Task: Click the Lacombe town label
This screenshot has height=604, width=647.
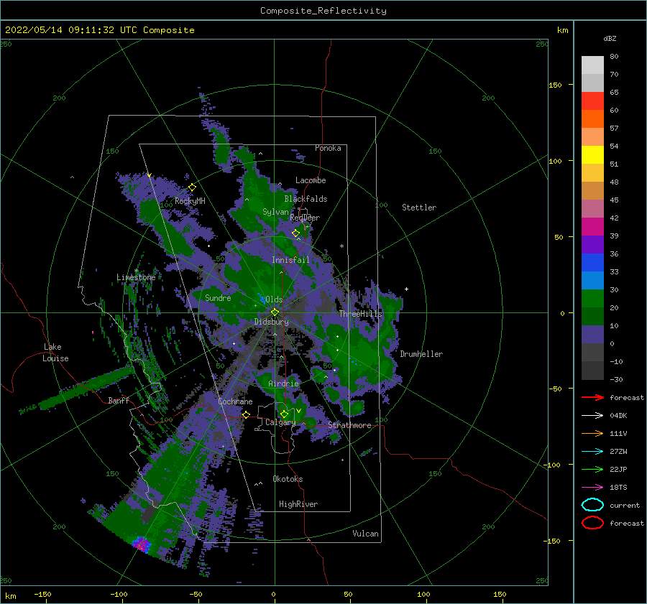Action: (x=311, y=180)
